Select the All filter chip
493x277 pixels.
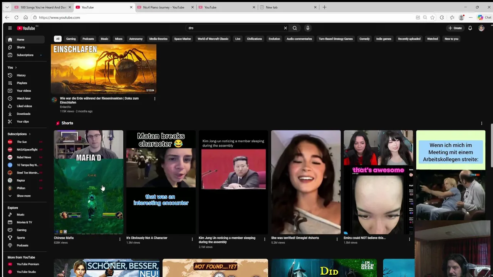coord(57,39)
